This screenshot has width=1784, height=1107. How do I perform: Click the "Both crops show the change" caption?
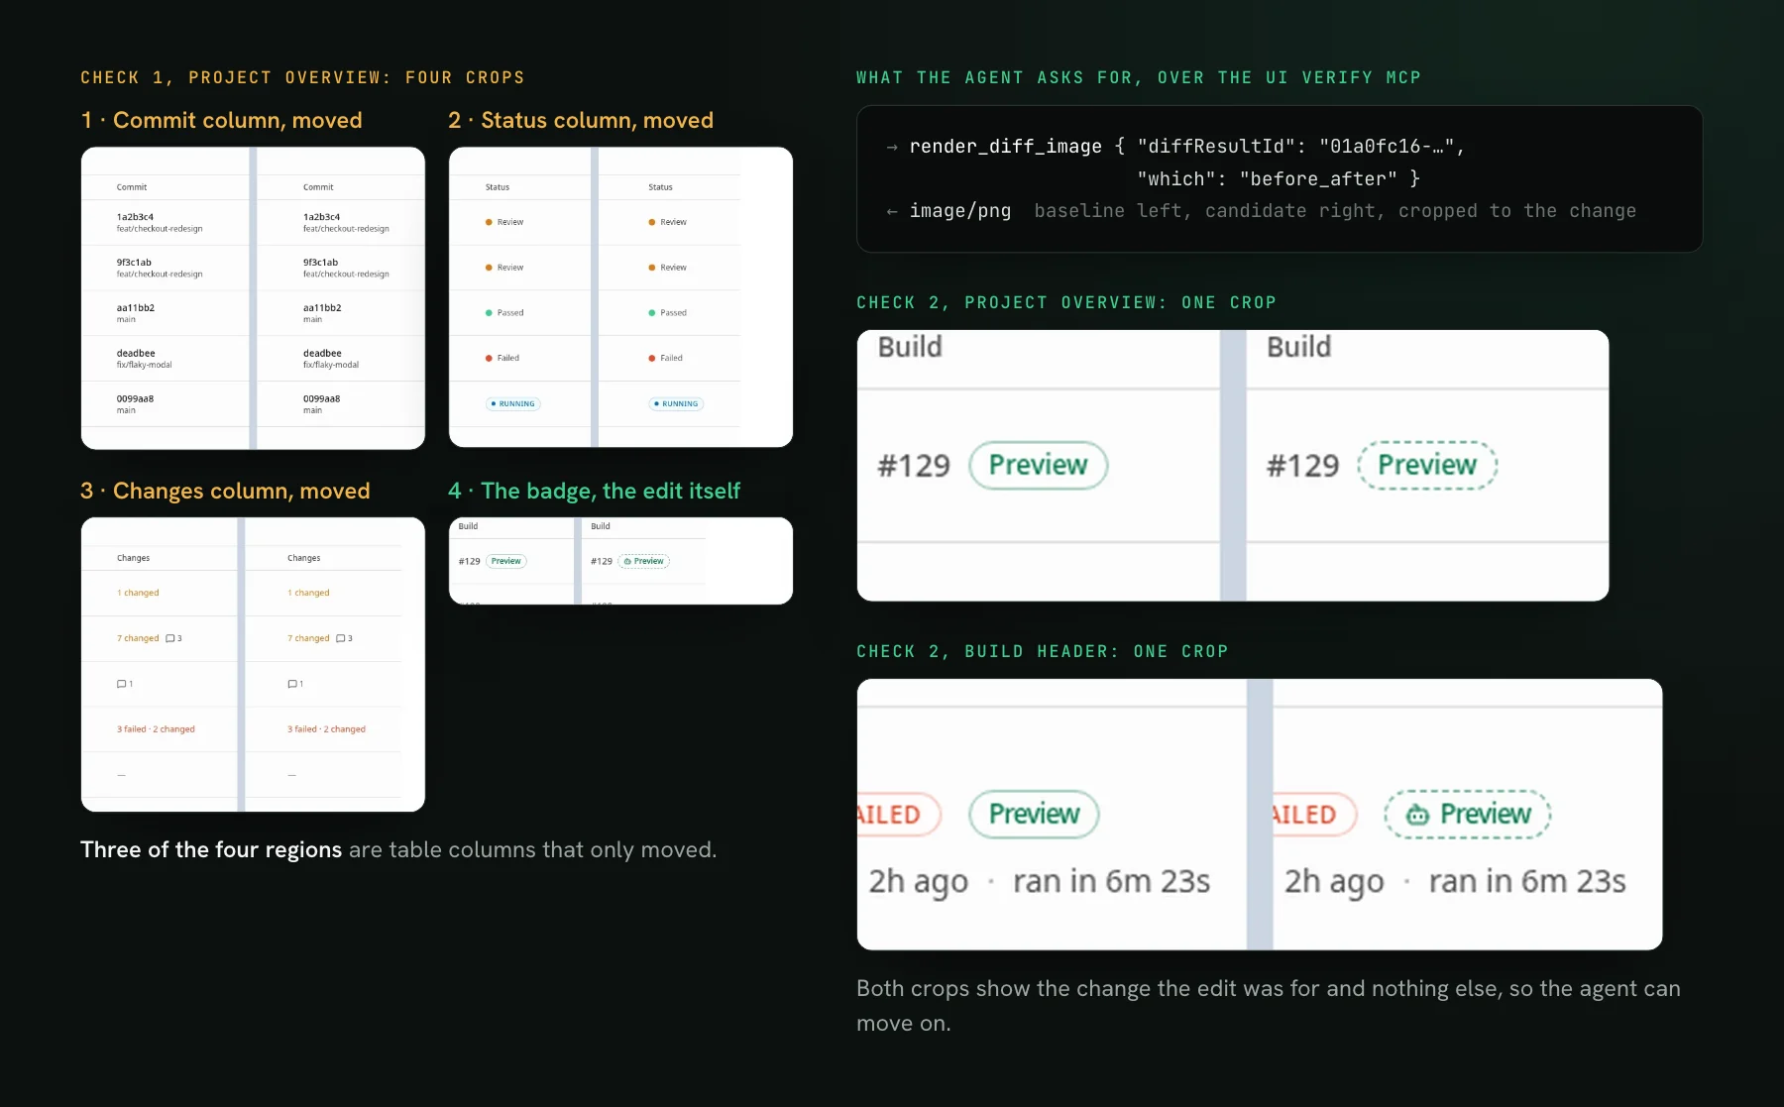(x=1269, y=1006)
